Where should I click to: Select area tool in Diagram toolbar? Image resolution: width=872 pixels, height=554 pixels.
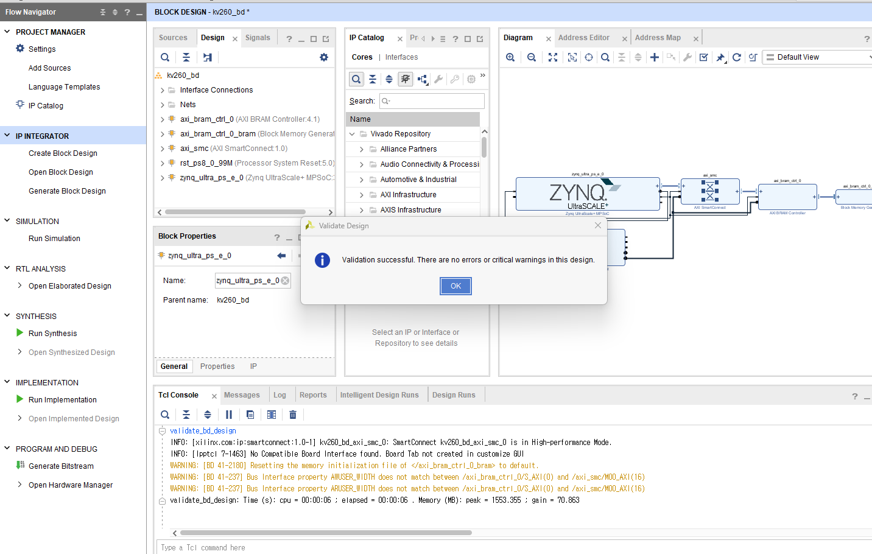[x=572, y=57]
